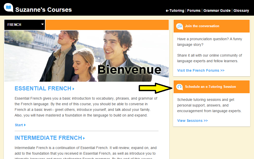254x159 pixels.
Task: Click the headset e-Tutoring icon
Action: pos(180,87)
